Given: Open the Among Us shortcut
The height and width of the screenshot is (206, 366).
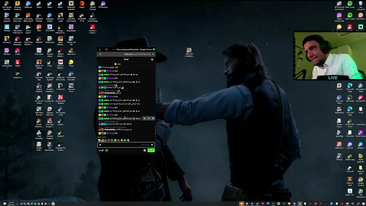Looking at the screenshot, I should (x=7, y=40).
